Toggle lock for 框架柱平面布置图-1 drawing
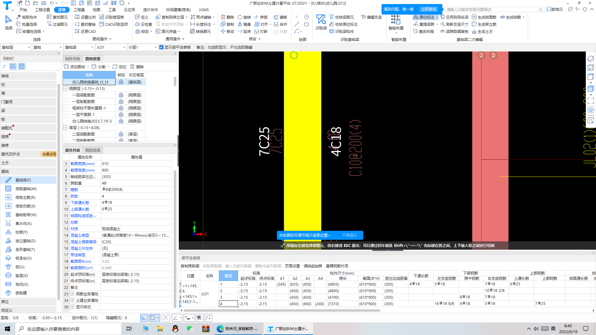Image resolution: width=596 pixels, height=335 pixels. click(121, 108)
